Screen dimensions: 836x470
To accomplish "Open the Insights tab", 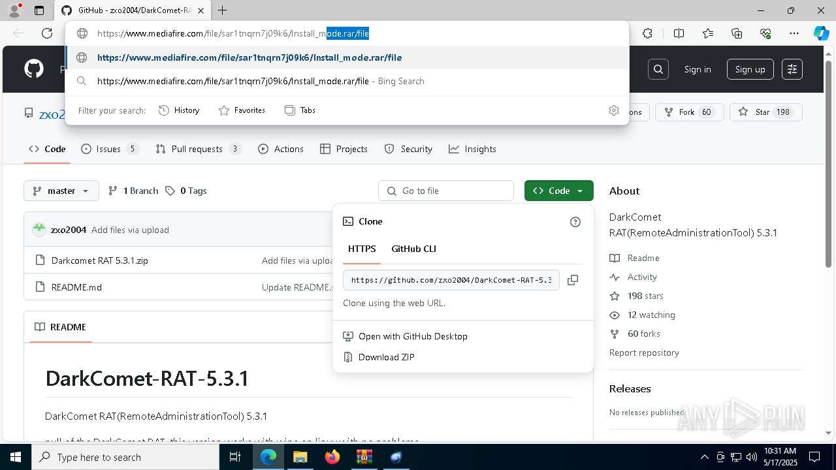I will click(x=472, y=149).
